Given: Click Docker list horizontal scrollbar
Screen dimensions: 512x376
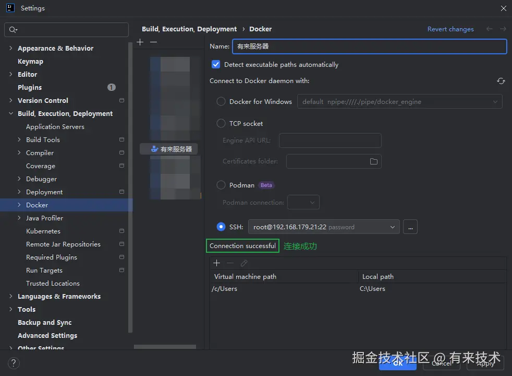Looking at the screenshot, I should 165,347.
